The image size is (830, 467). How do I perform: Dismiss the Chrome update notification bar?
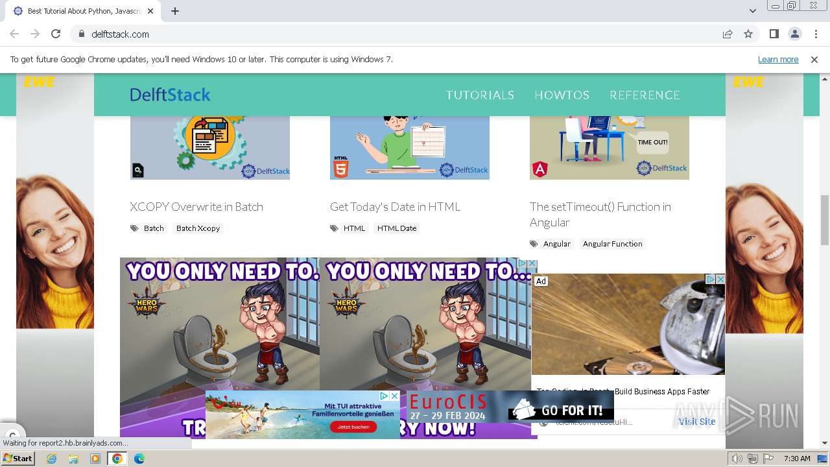point(814,59)
